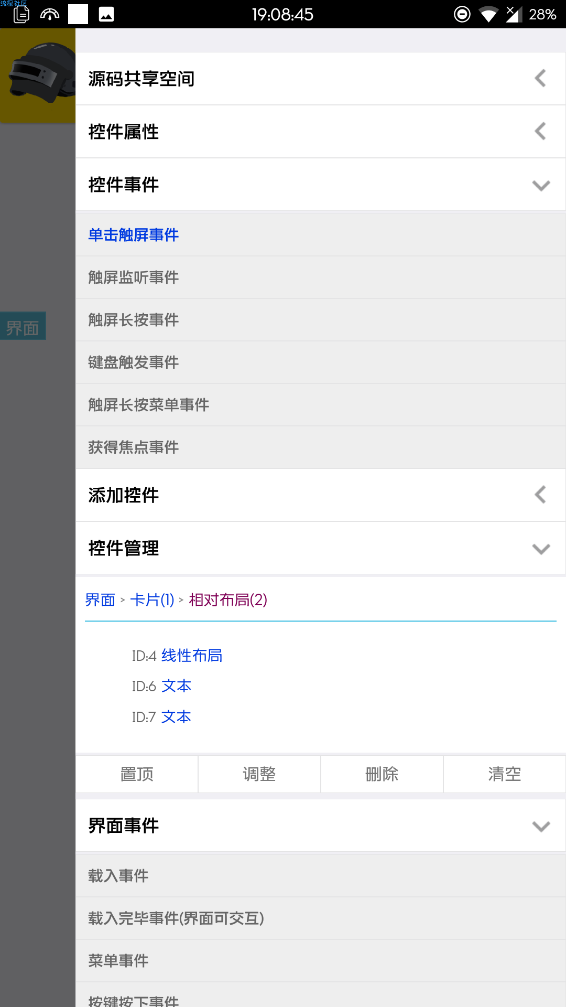This screenshot has height=1007, width=566.
Task: Tap the 界面 label on the left
Action: click(x=23, y=326)
